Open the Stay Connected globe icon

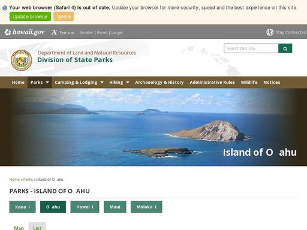pyautogui.click(x=270, y=32)
